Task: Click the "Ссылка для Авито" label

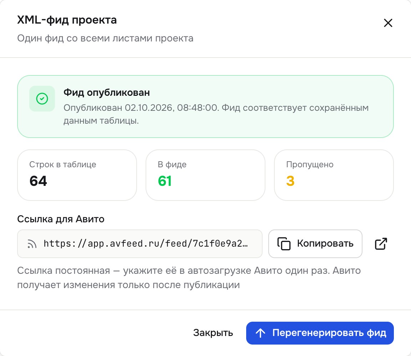Action: [x=61, y=219]
